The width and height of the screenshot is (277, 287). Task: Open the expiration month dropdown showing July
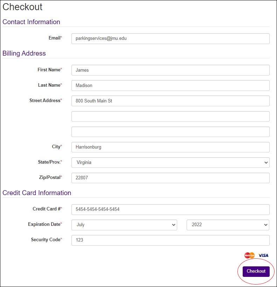tap(124, 225)
